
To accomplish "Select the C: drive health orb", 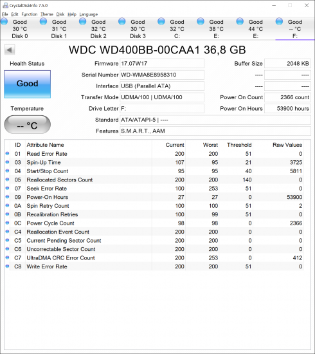I will pos(161,22).
